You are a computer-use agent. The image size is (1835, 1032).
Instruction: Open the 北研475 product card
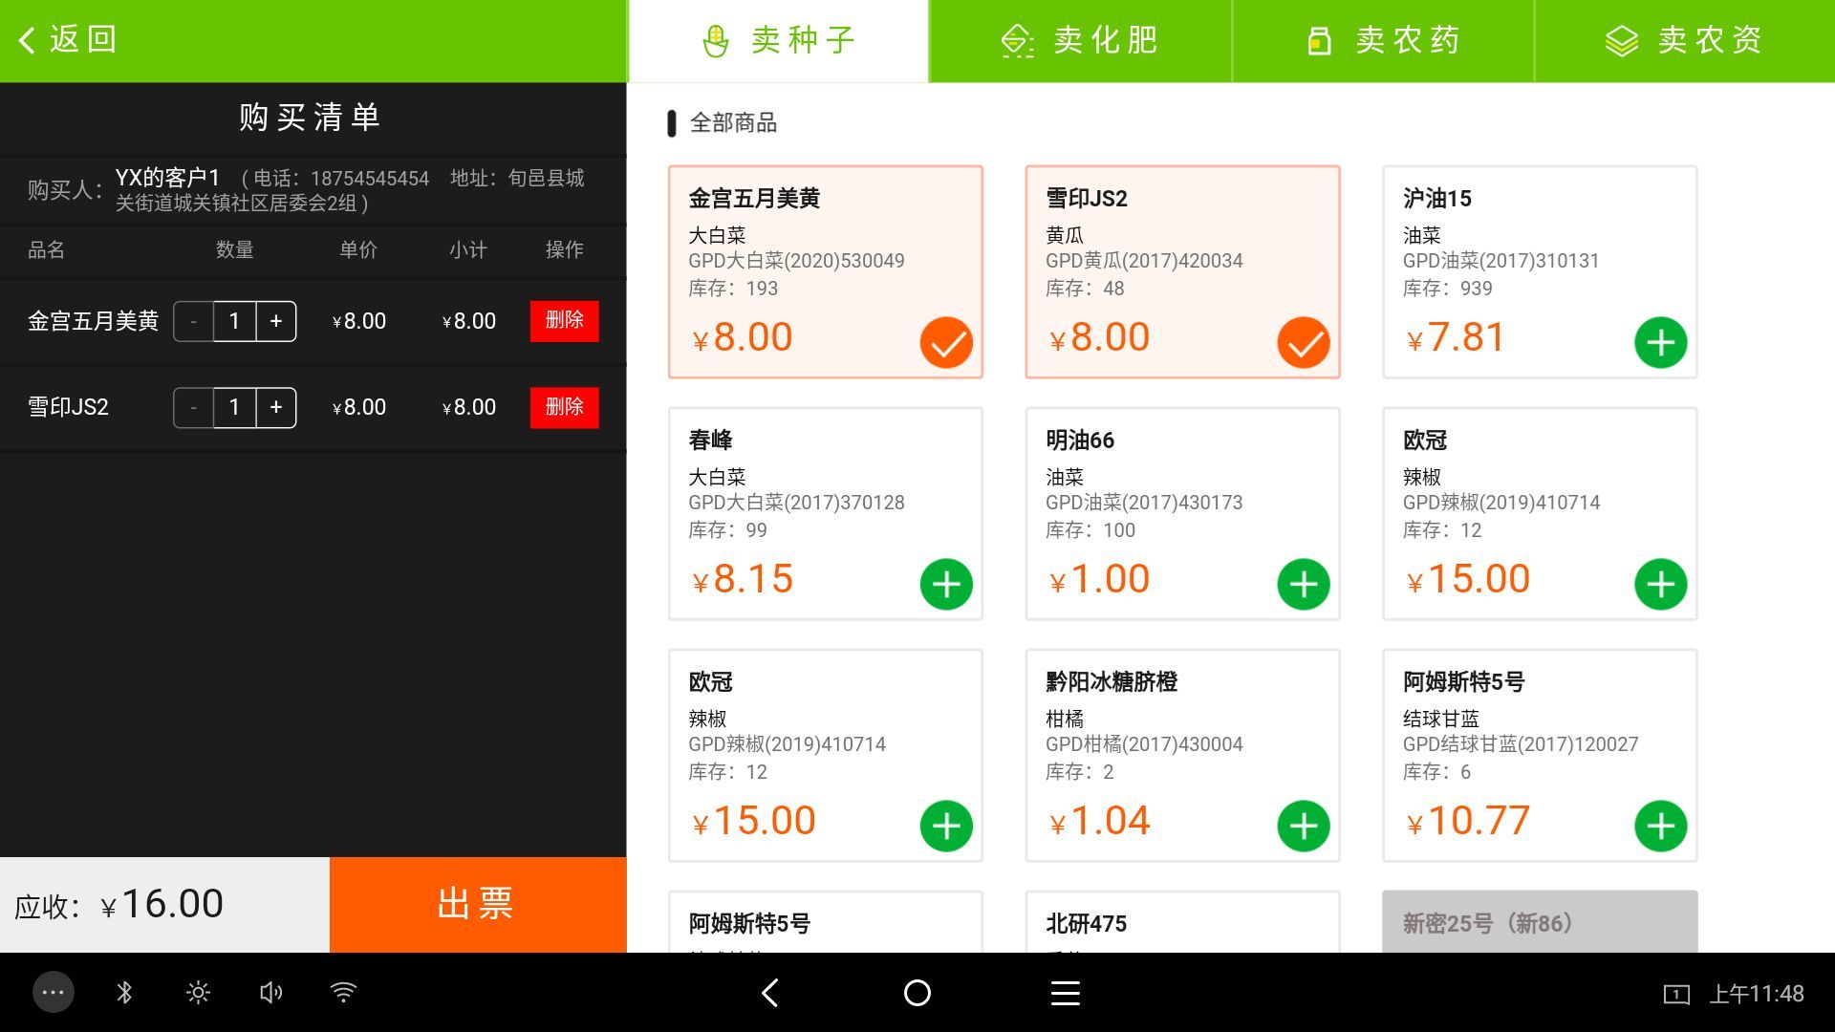pos(1182,922)
